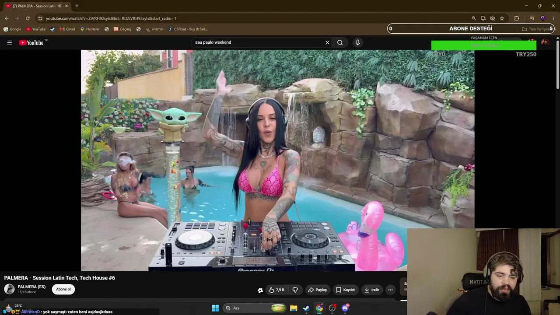Open the Chrome profile avatar
The image size is (560, 315).
pyautogui.click(x=542, y=18)
